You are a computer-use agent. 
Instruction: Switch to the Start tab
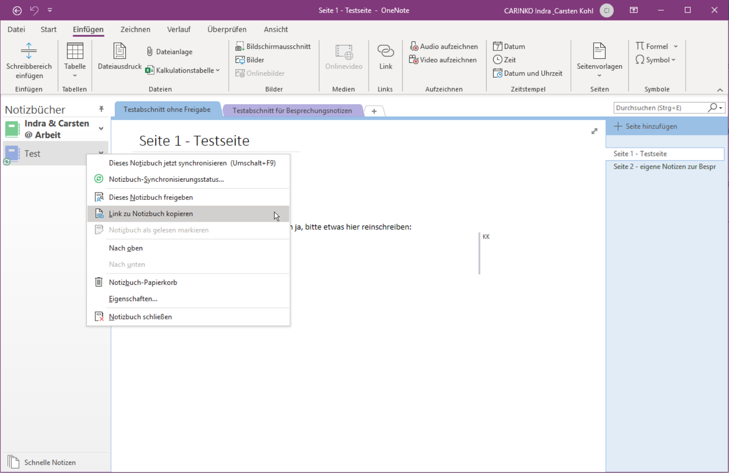coord(48,29)
